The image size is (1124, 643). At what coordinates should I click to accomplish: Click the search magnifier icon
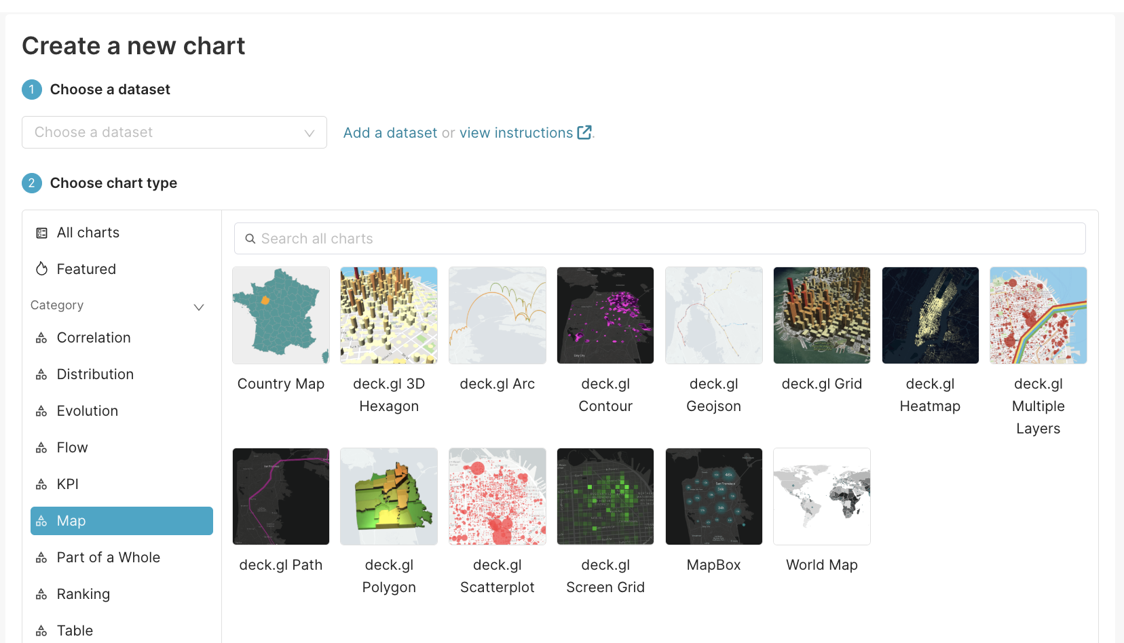pyautogui.click(x=250, y=239)
